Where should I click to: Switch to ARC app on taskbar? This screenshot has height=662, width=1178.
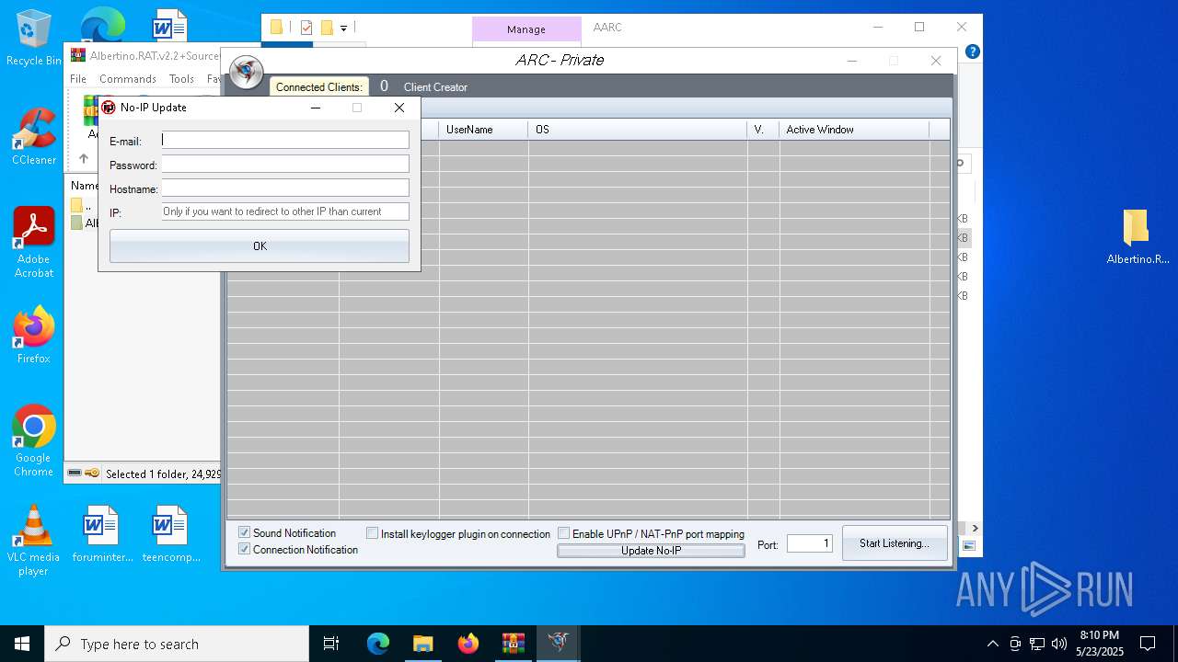[x=558, y=644]
